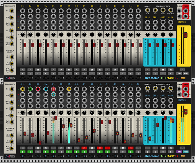Open the top mixer track -16- label menu

tap(138, 6)
